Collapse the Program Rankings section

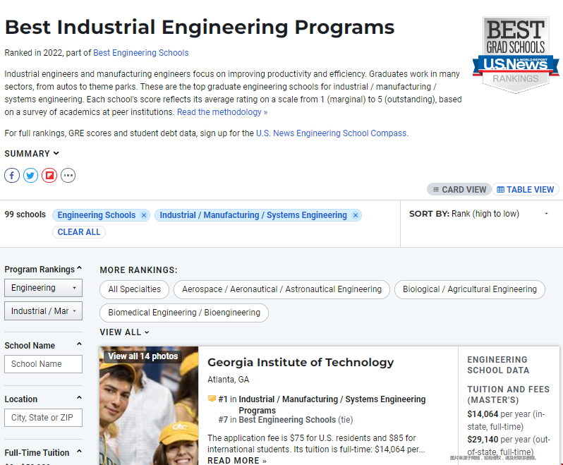pos(79,268)
